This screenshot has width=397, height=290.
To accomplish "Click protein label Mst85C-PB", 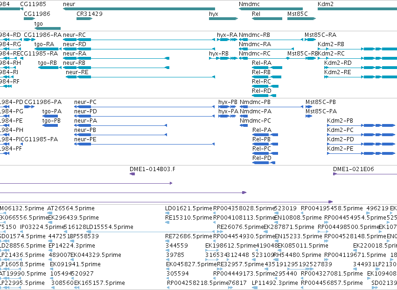I will [x=320, y=102].
